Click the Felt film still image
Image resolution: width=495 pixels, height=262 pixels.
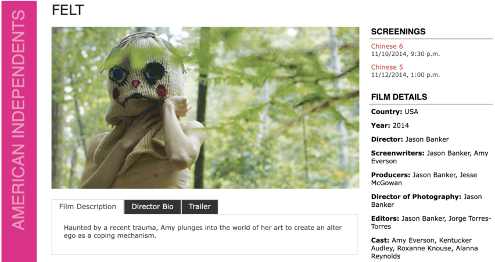click(205, 107)
